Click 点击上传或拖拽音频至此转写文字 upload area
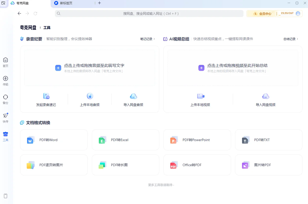 [90, 68]
